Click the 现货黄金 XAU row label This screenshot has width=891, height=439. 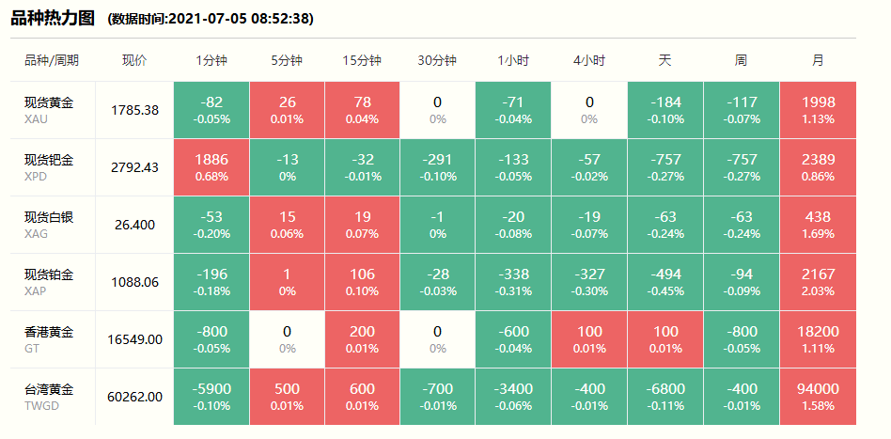(49, 109)
